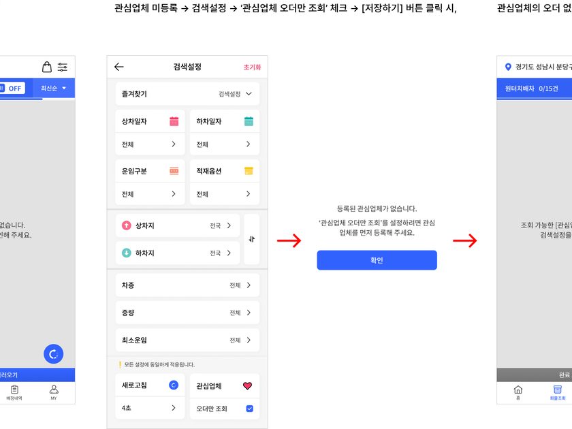This screenshot has width=572, height=429.
Task: Tap the 상차일자 calendar icon
Action: [x=174, y=121]
